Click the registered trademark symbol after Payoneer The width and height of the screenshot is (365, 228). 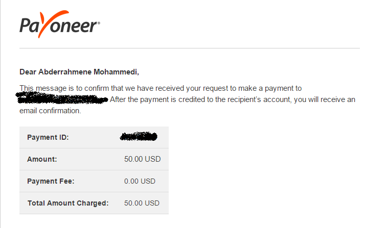(99, 23)
